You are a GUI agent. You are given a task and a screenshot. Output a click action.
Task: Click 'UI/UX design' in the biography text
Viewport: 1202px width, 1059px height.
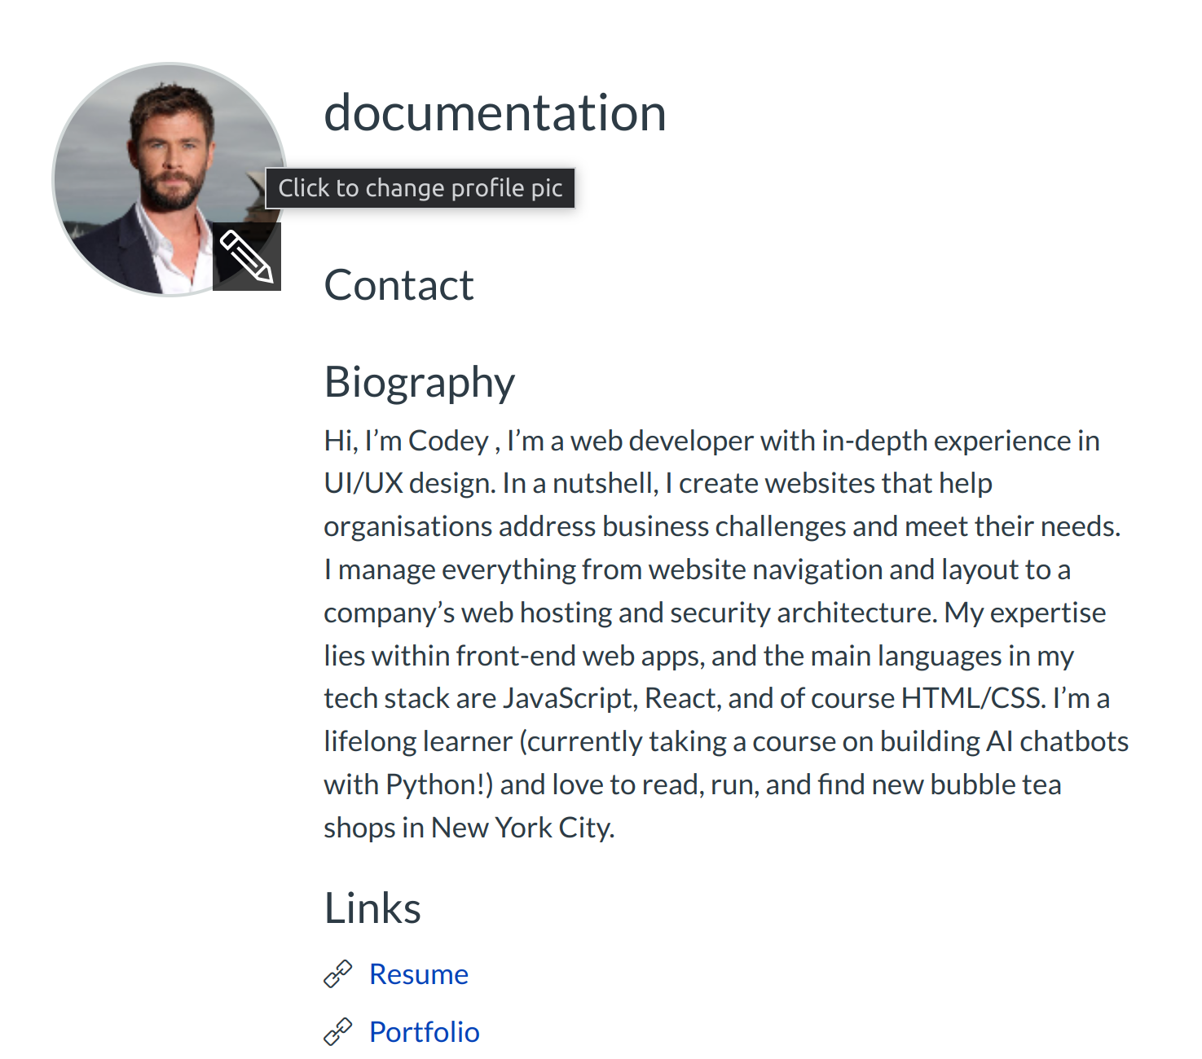click(409, 484)
